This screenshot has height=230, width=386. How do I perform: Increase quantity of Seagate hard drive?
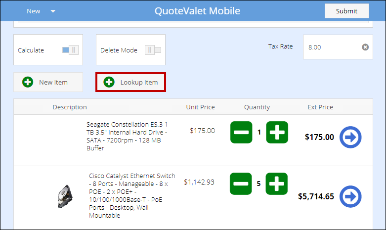[277, 133]
